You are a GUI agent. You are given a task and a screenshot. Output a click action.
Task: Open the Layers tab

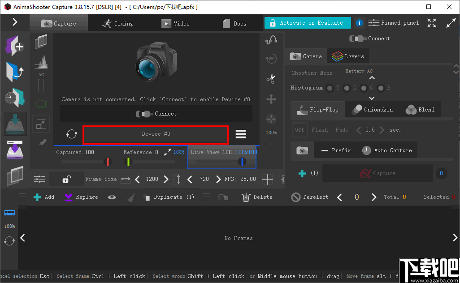click(x=348, y=56)
